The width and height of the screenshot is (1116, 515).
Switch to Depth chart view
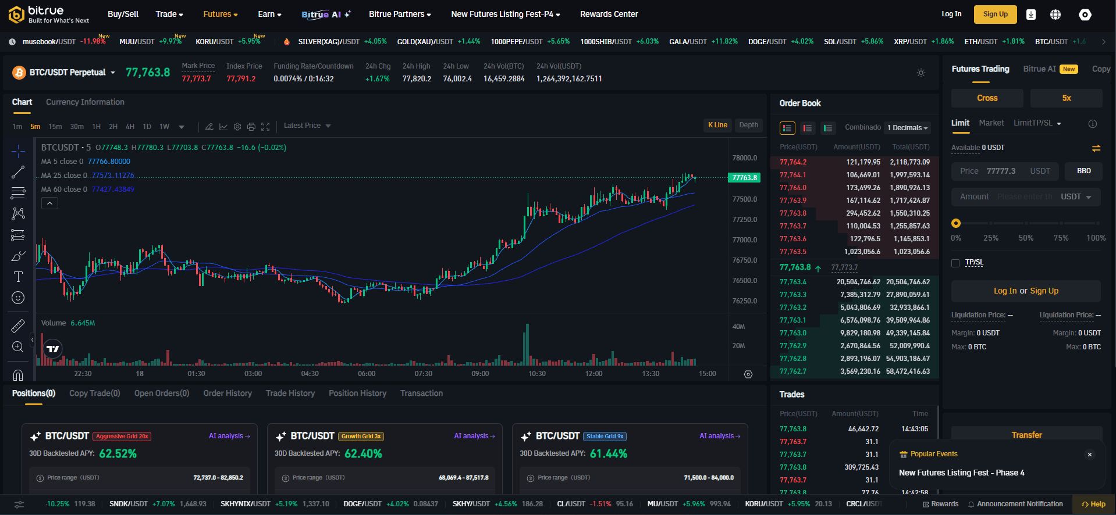pos(748,125)
